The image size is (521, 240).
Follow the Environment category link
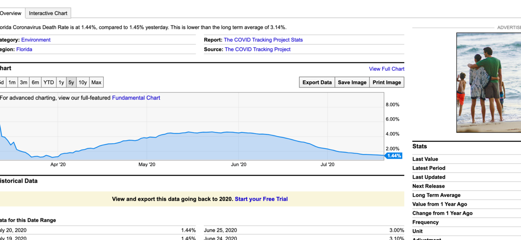pos(36,40)
